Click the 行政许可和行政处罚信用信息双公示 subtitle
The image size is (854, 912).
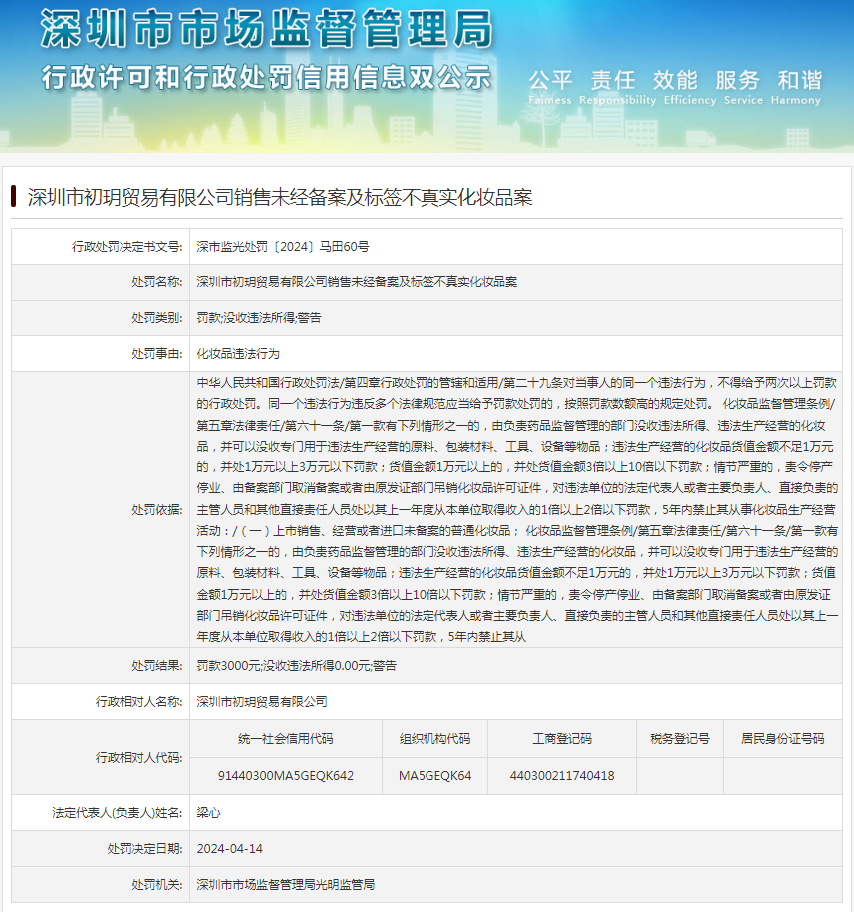(x=267, y=77)
